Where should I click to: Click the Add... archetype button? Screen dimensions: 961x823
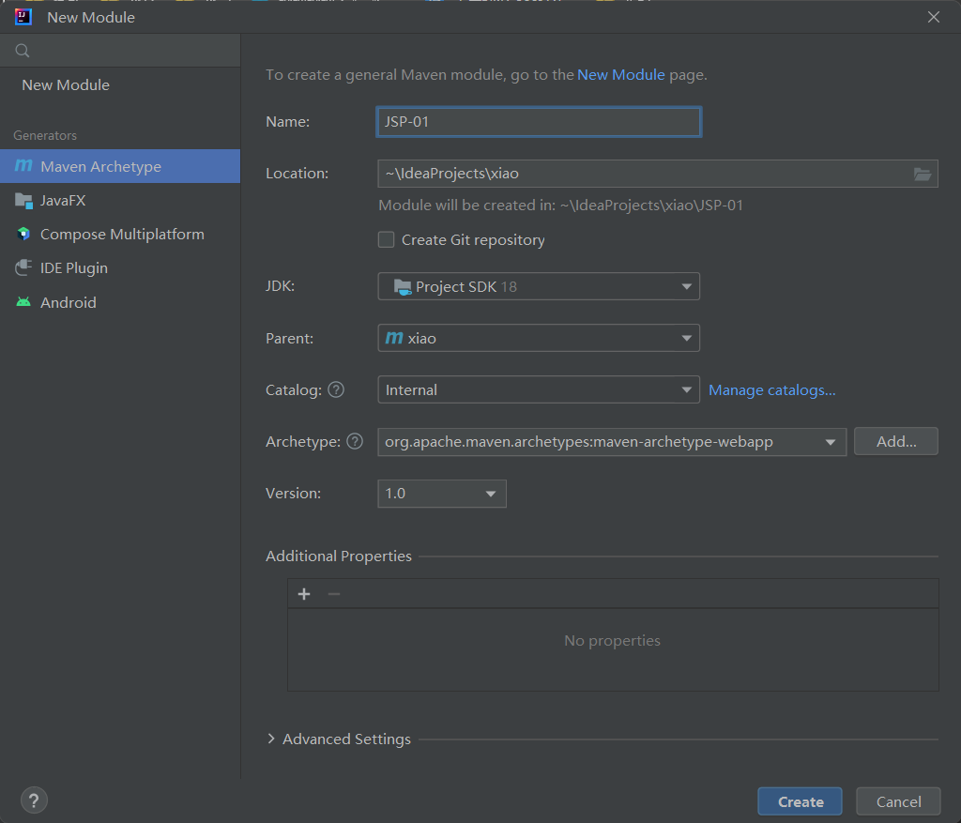point(896,441)
